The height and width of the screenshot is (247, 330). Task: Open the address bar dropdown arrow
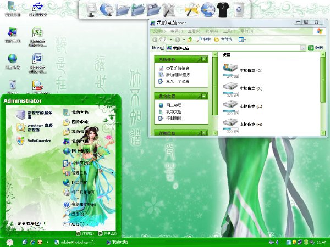[303, 48]
